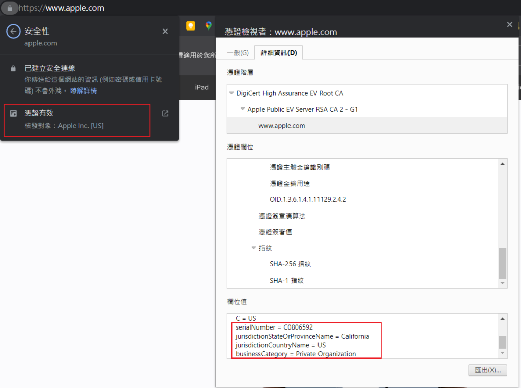
Task: Select the 憑證簽章演算法 field
Action: 282,216
